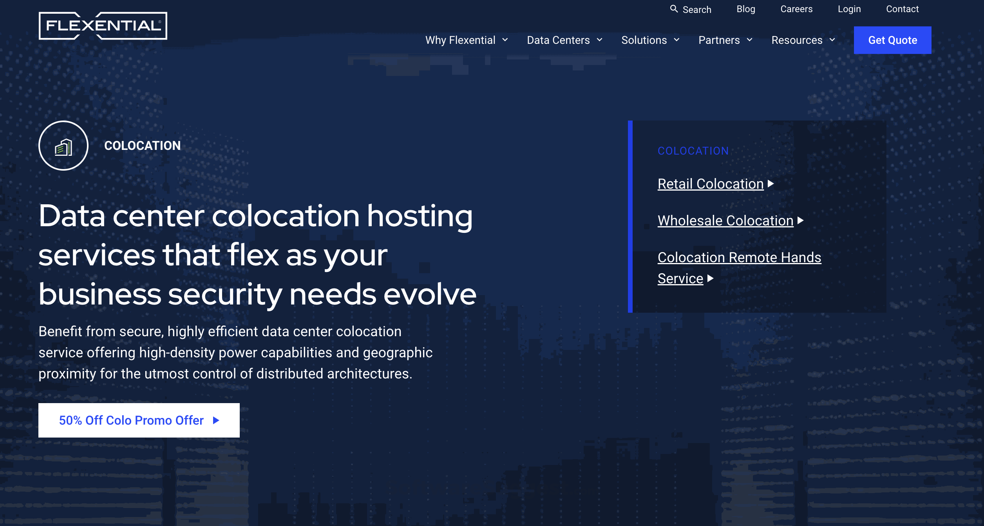Go to the Careers page
Image resolution: width=984 pixels, height=526 pixels.
tap(796, 9)
